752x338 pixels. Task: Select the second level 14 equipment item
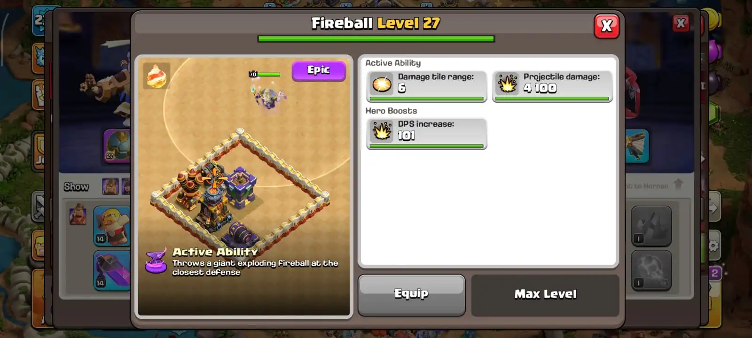tap(112, 271)
